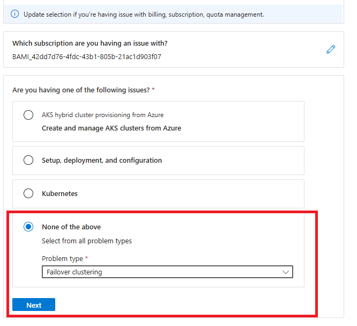Select the Kubernetes radio button

click(28, 193)
